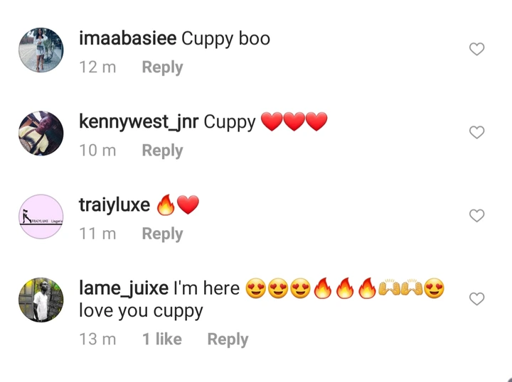This screenshot has width=512, height=382.
Task: Select the 13 m timestamp on last comment
Action: [97, 339]
